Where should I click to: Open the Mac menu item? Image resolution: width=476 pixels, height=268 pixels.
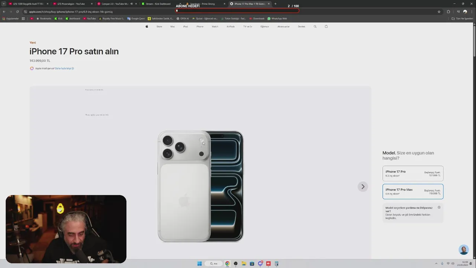tap(173, 26)
